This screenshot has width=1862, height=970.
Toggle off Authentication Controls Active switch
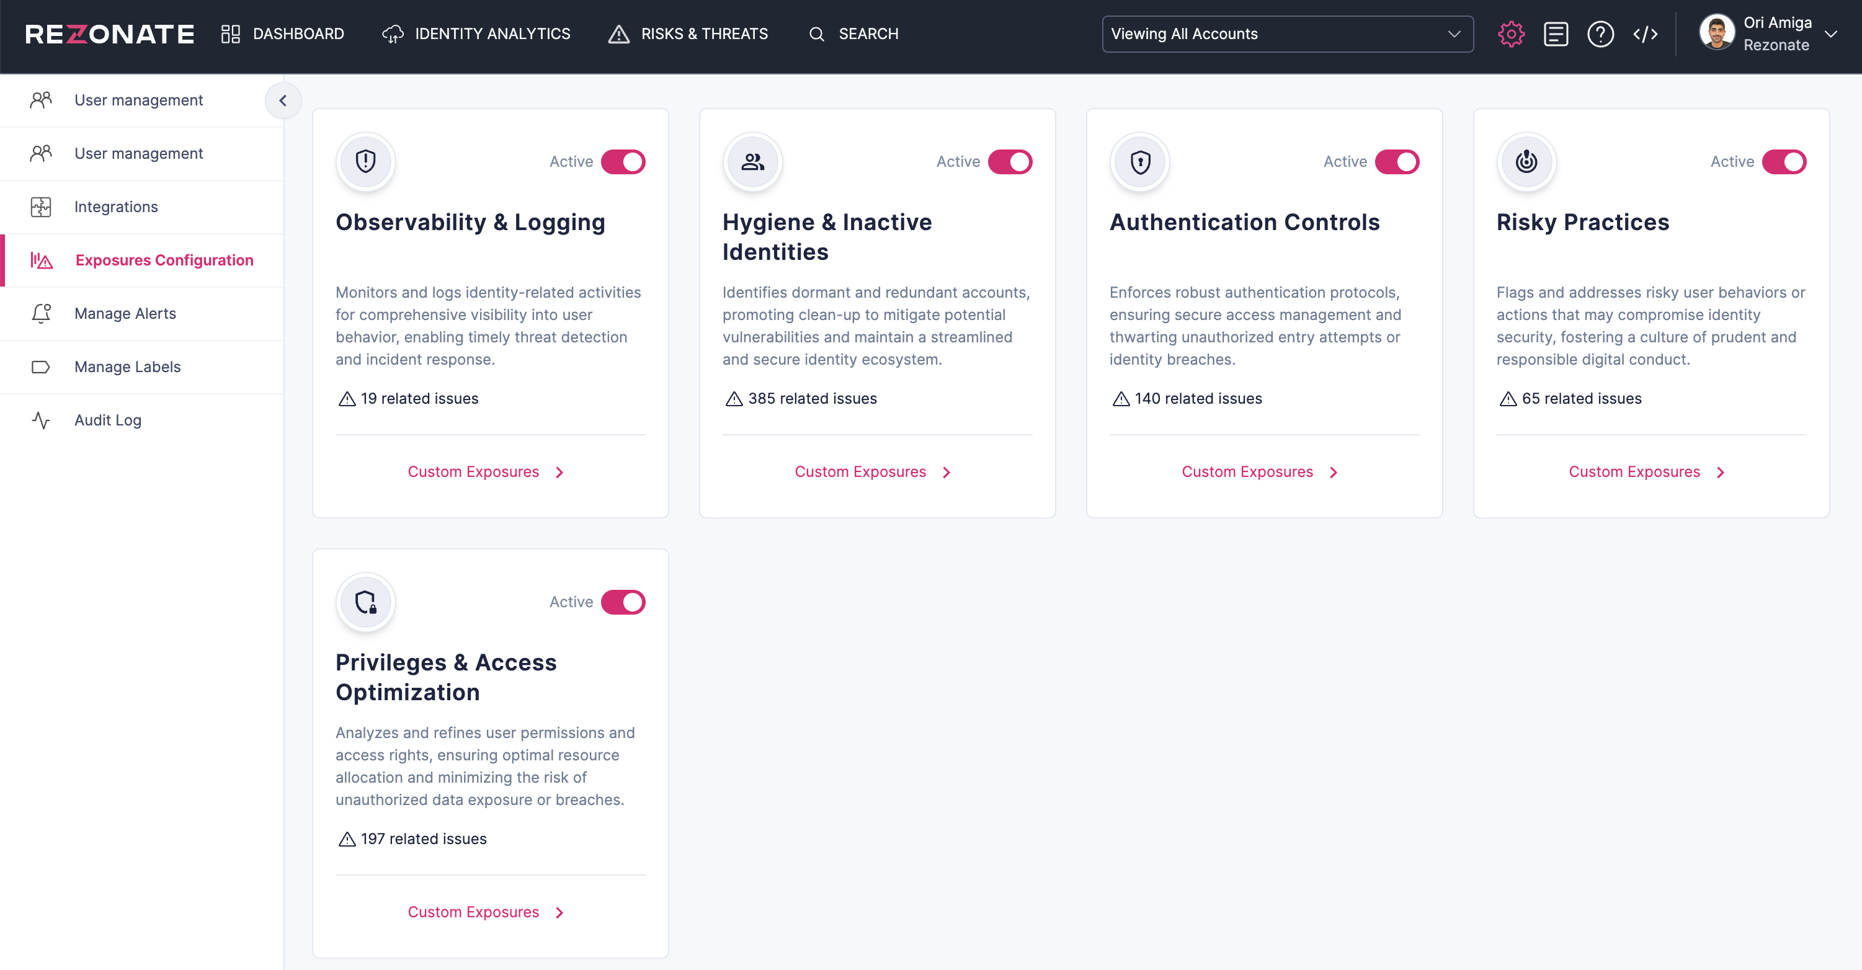pos(1397,162)
